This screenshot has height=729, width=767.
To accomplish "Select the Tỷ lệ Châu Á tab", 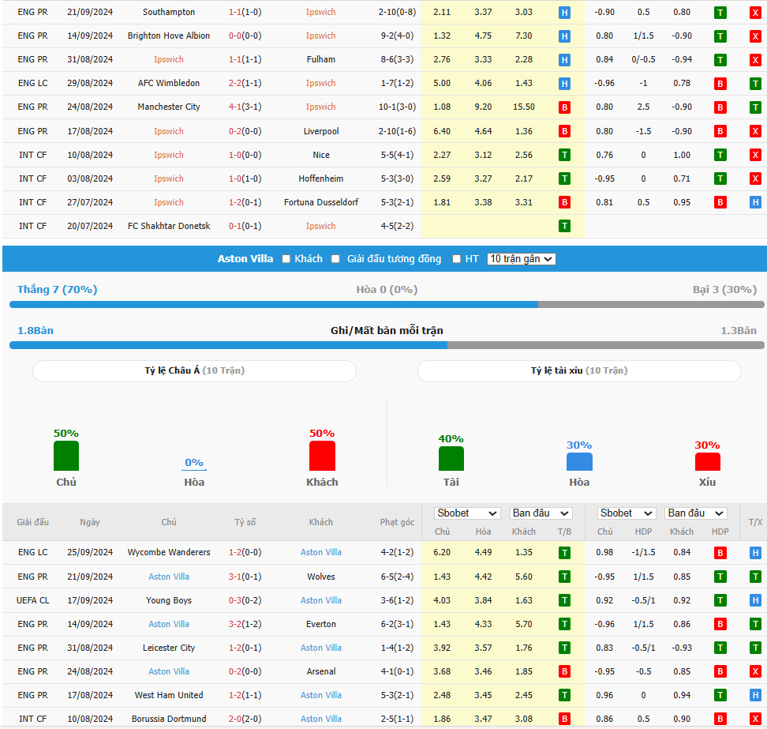I will (x=194, y=370).
